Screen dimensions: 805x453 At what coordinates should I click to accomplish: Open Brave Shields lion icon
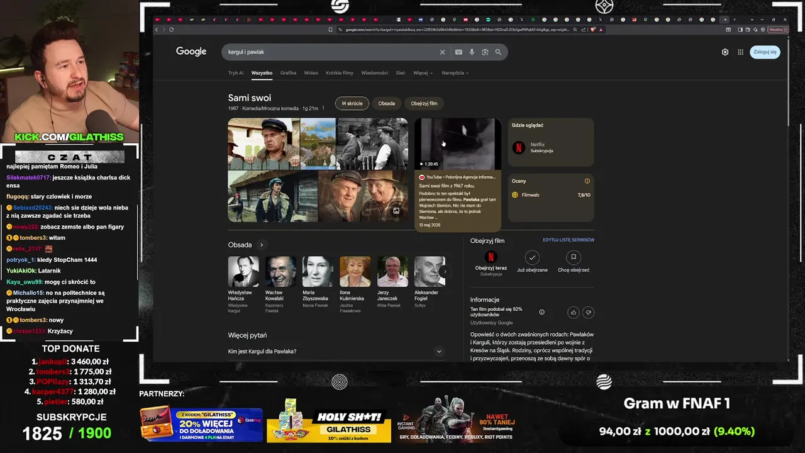592,30
